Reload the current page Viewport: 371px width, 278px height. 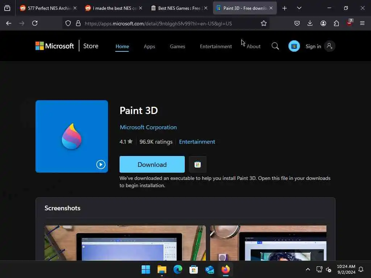pos(35,23)
